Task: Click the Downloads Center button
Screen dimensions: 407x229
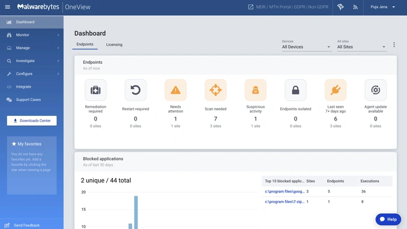Action: 32,120
